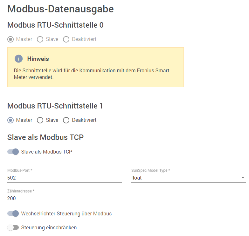Click Deaktiviert radio under RTU-Schnittstelle 0

66,39
